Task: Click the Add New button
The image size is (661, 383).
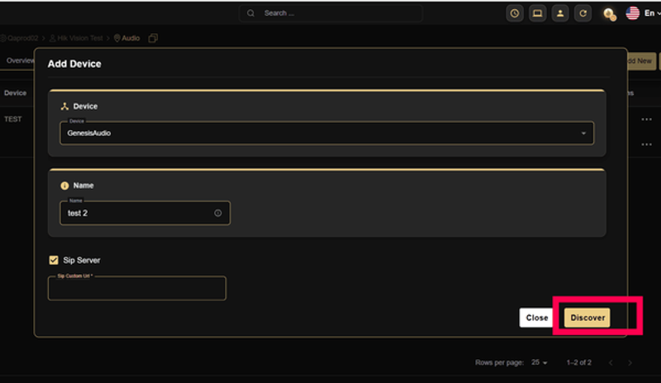Action: tap(640, 61)
